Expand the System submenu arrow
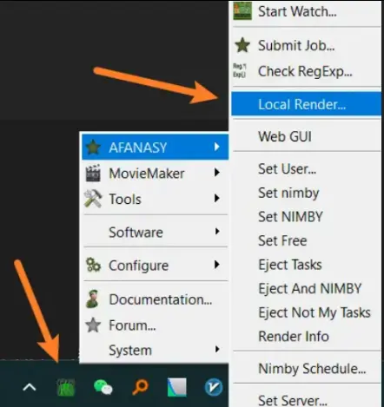Screen dimensions: 384x407 pos(217,349)
